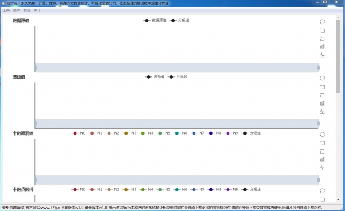The width and height of the screenshot is (345, 211).
Task: Click scrollbar down arrow
Action: pyautogui.click(x=338, y=200)
